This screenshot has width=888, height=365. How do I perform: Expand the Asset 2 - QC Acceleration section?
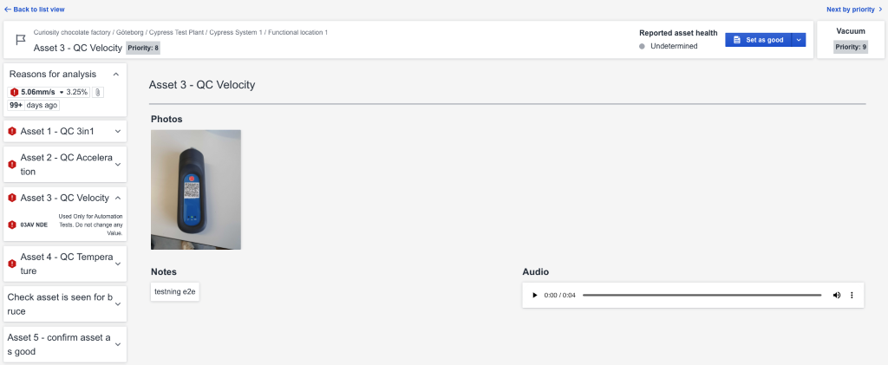tap(118, 165)
